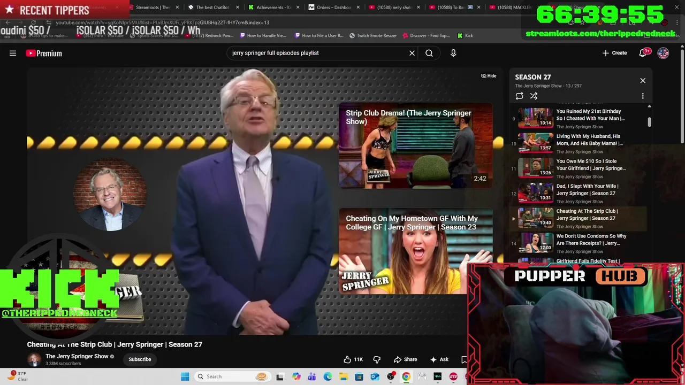Image resolution: width=685 pixels, height=385 pixels.
Task: Open YouTube notifications bell
Action: pos(643,53)
